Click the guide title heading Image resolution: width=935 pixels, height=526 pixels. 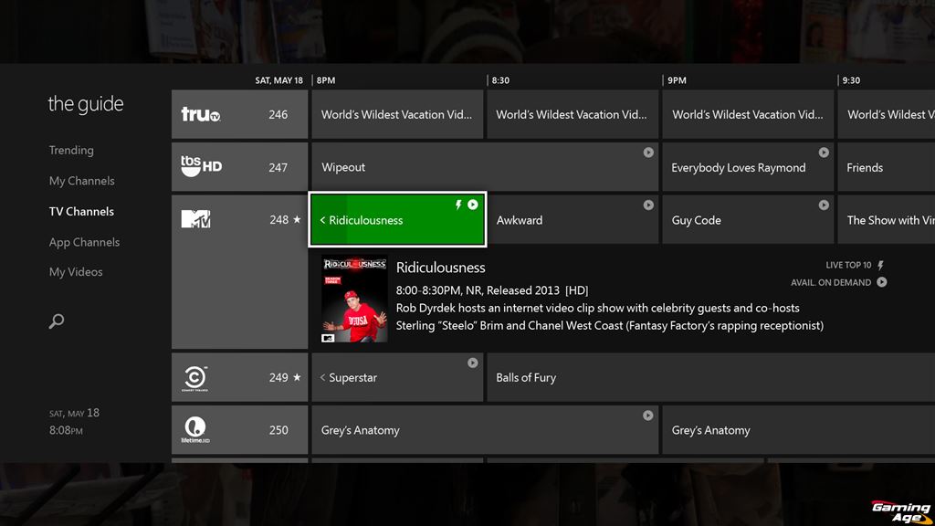(85, 104)
